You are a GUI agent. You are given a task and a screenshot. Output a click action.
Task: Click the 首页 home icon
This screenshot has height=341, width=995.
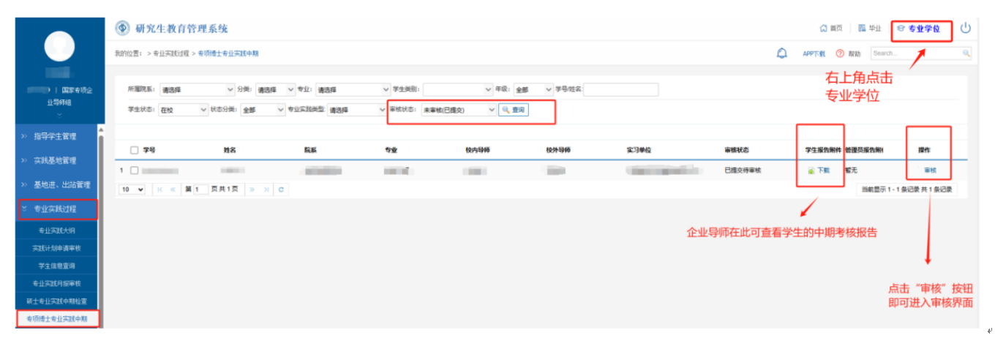point(824,29)
